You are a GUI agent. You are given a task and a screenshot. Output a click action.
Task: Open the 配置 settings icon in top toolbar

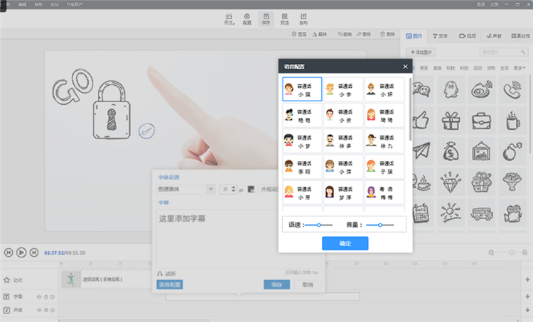(x=247, y=18)
